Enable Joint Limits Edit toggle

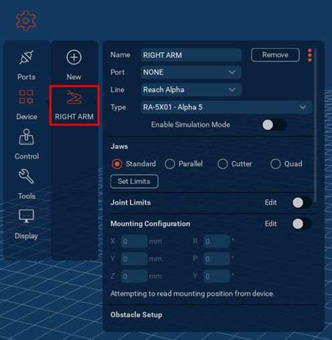(302, 203)
